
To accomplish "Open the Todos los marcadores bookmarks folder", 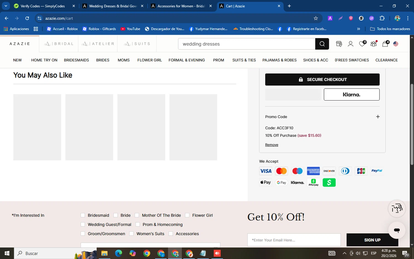I will click(390, 29).
